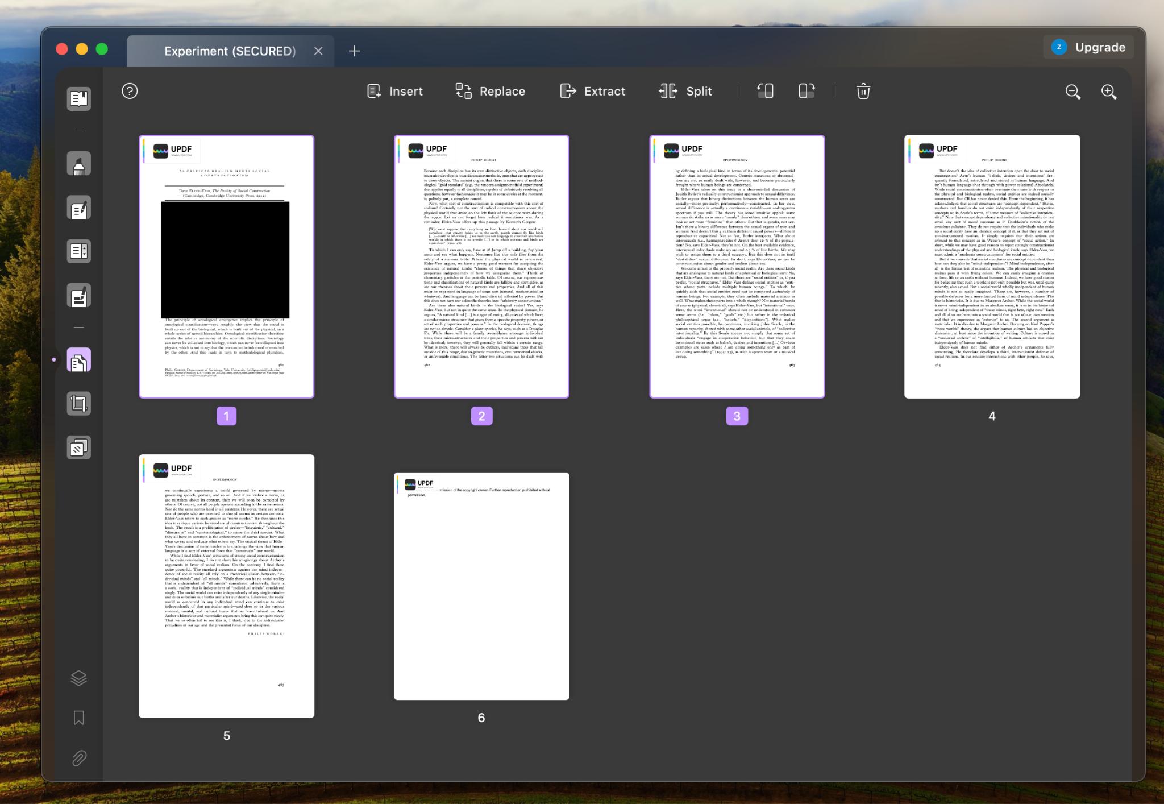Open the signature tool

pos(78,295)
